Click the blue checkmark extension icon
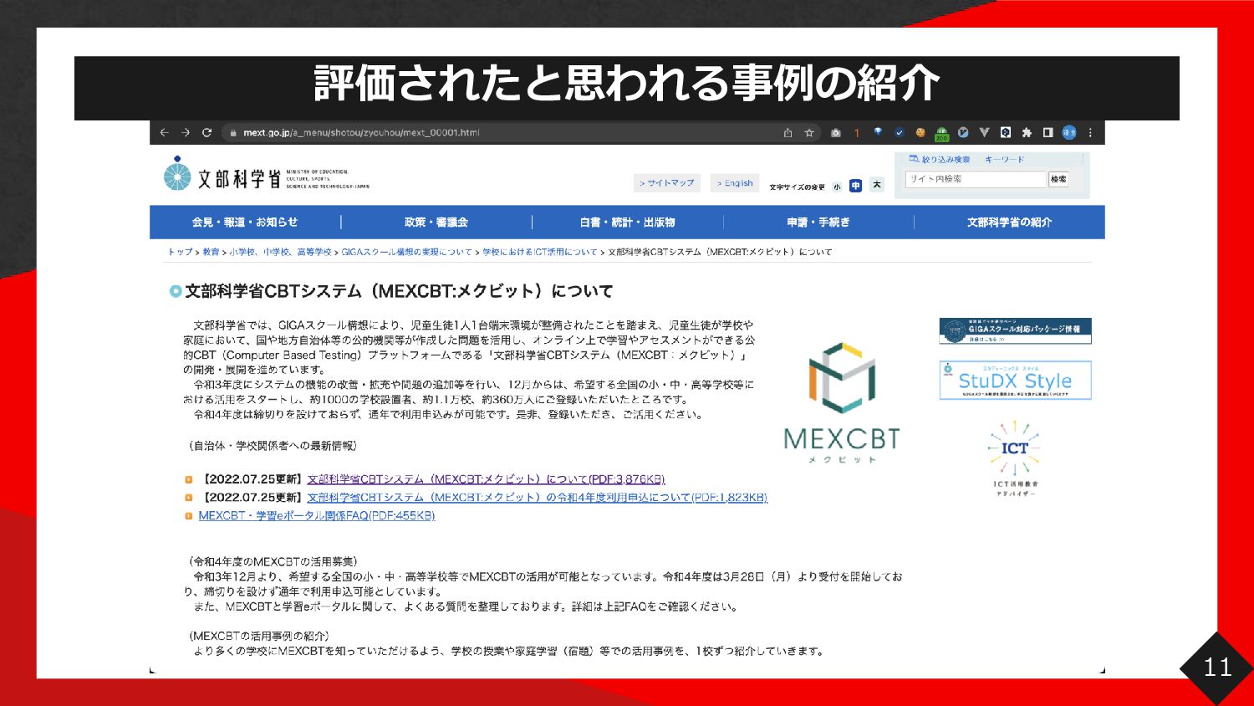The image size is (1254, 706). pyautogui.click(x=899, y=132)
